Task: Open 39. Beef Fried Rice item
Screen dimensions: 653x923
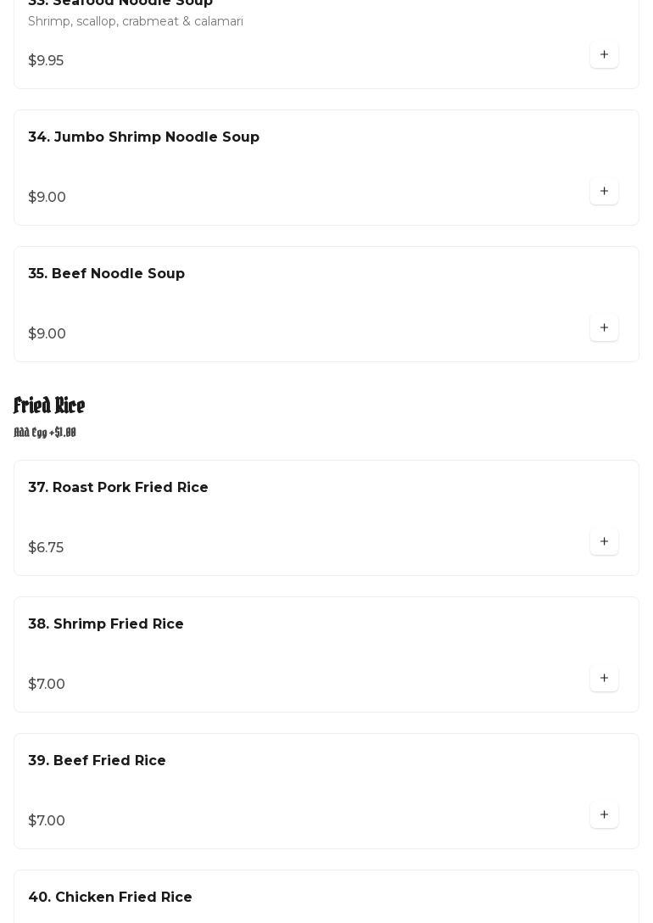Action: coord(97,761)
